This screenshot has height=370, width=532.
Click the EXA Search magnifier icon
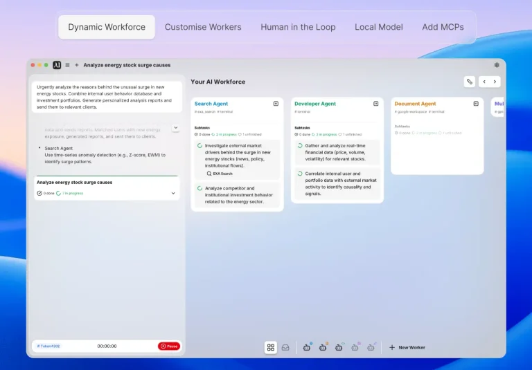pos(209,174)
